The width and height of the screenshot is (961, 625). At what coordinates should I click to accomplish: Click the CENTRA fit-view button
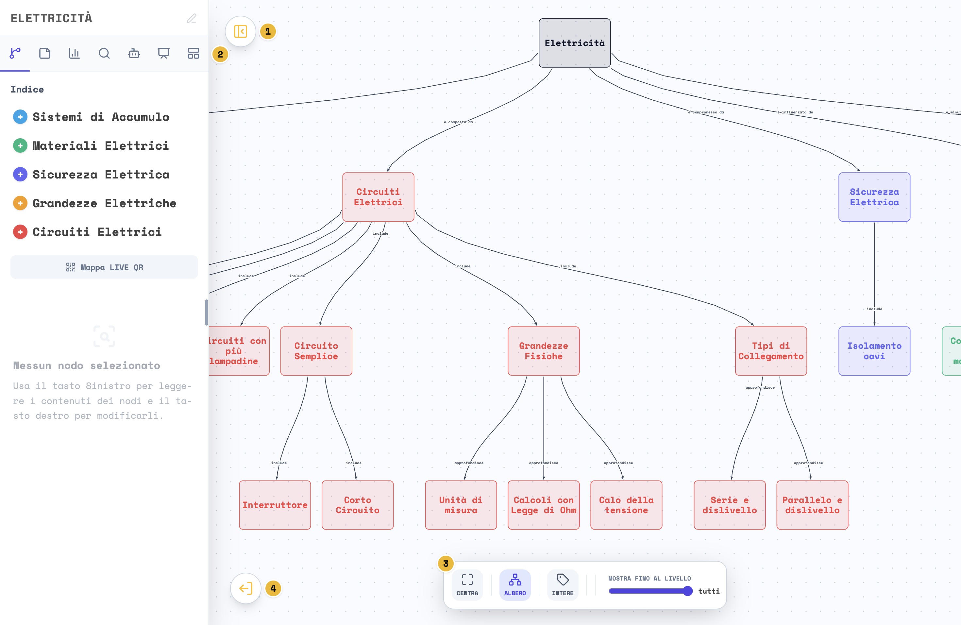pyautogui.click(x=467, y=585)
